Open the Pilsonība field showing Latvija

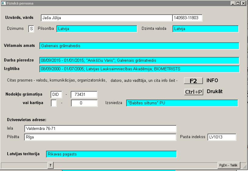point(97,29)
